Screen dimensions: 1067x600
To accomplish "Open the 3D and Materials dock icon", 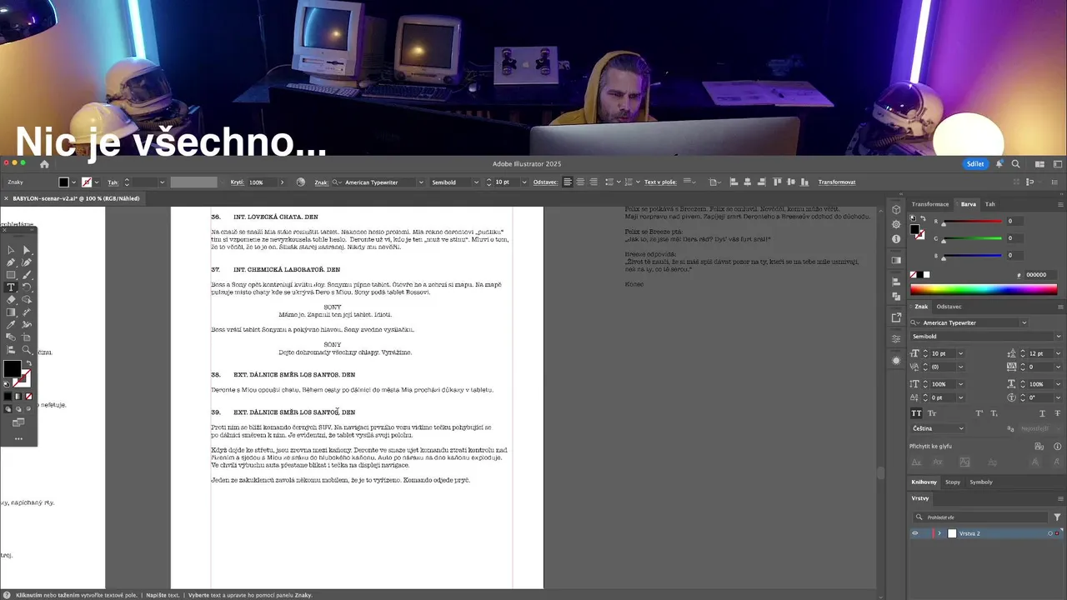I will (x=896, y=209).
